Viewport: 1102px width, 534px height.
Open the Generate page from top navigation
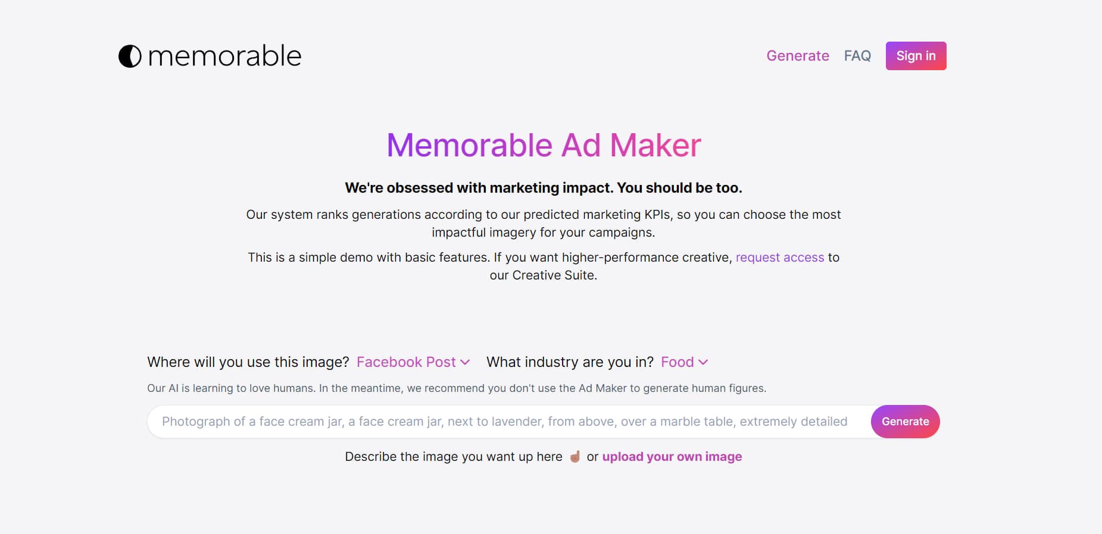(798, 55)
